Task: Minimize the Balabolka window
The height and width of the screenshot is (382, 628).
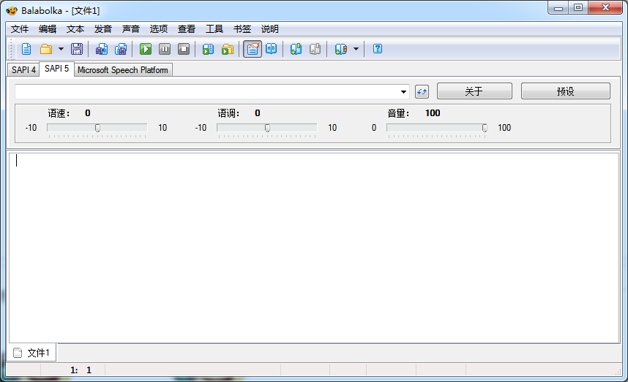Action: tap(558, 7)
